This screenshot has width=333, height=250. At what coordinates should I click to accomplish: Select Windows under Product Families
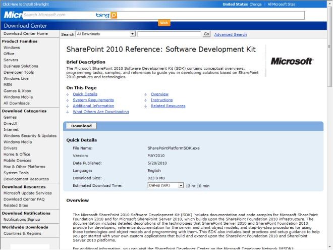point(12,47)
